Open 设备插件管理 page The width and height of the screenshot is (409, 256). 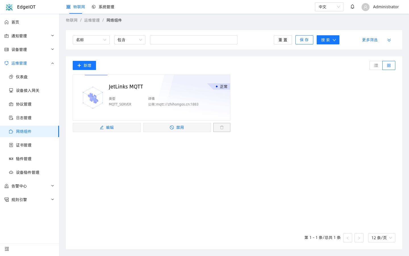[30, 172]
